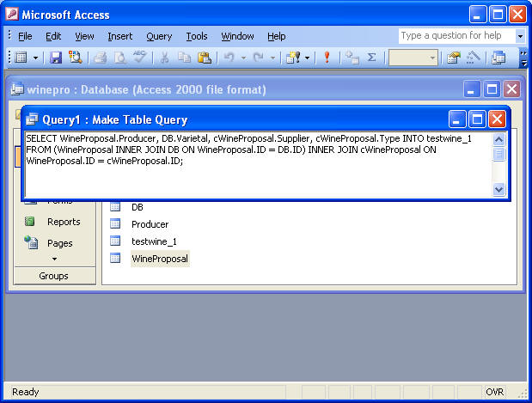Viewport: 532px width, 403px height.
Task: Open the Redo history dropdown arrow
Action: click(272, 58)
